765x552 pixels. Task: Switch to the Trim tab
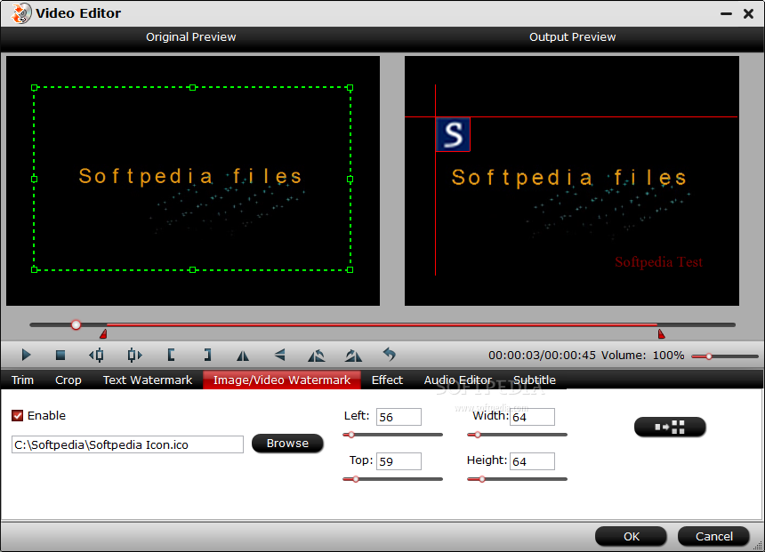(x=22, y=380)
